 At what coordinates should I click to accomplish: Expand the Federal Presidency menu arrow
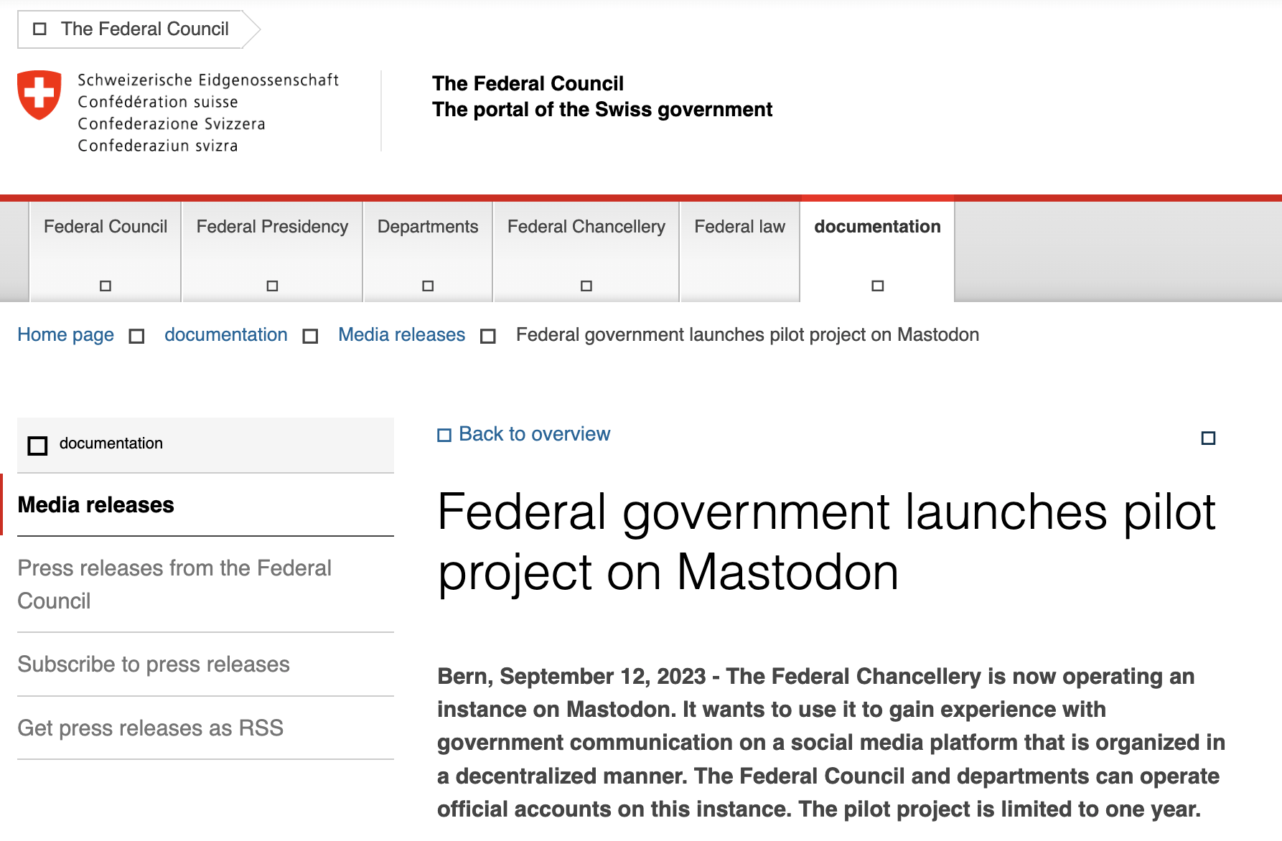pyautogui.click(x=272, y=286)
